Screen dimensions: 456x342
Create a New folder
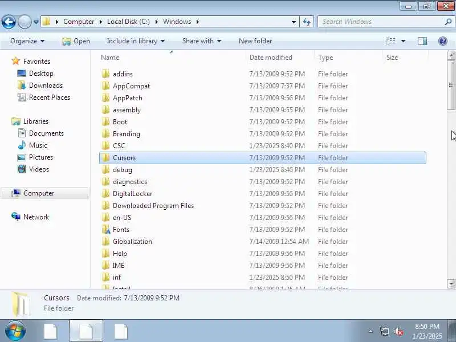pos(255,41)
